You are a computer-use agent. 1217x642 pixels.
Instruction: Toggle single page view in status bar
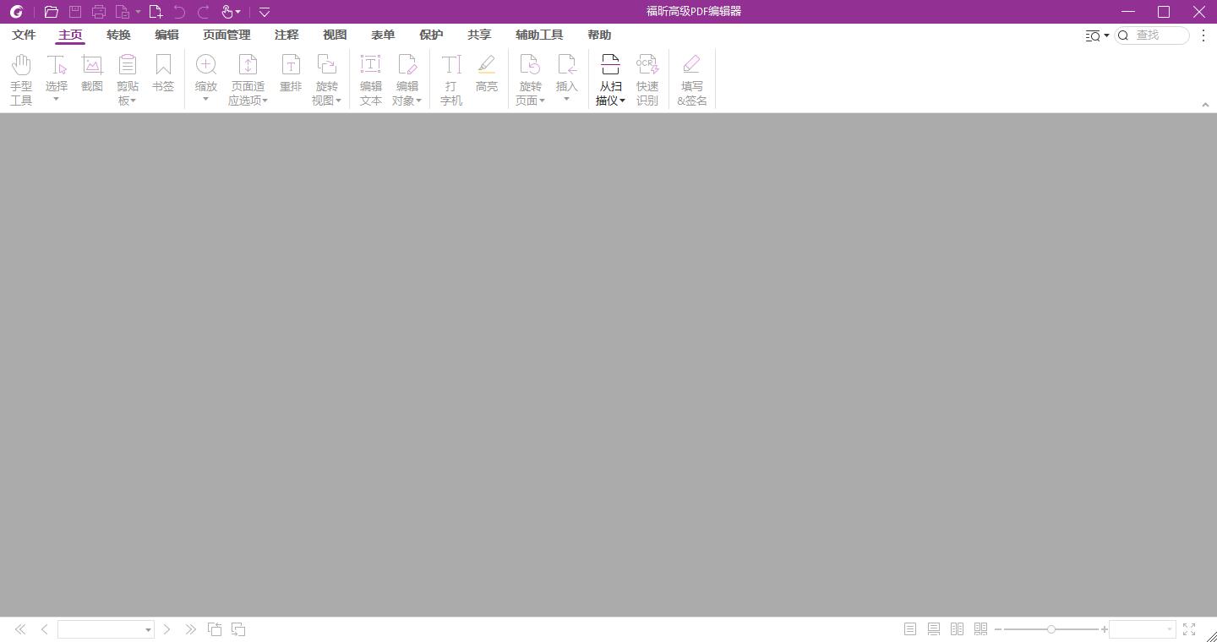[910, 629]
